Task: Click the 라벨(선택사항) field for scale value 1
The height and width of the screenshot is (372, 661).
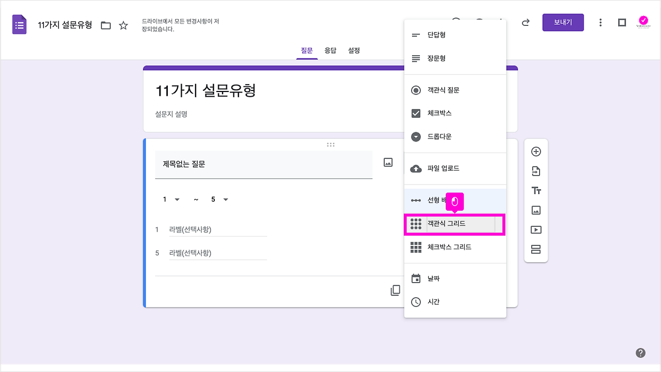Action: (x=218, y=229)
